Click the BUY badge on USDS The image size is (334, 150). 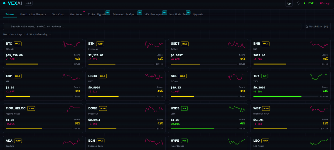(184, 108)
